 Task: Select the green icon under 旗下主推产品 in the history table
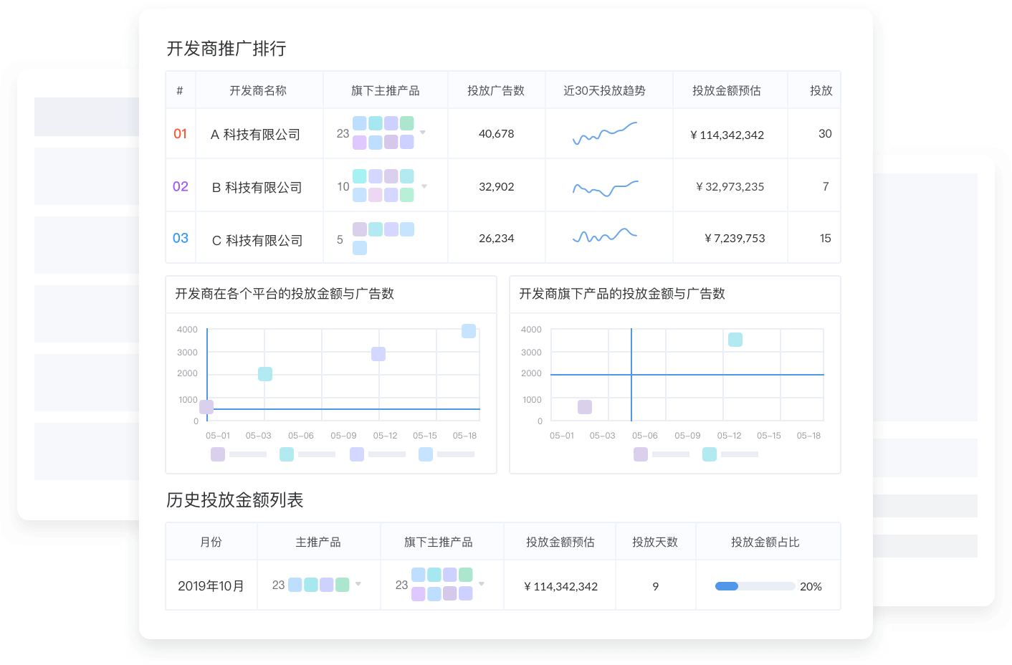point(467,574)
